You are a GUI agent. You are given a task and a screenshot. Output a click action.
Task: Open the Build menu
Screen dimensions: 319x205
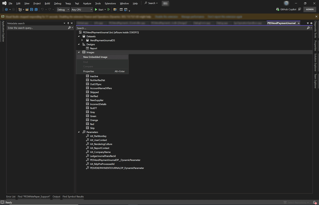coord(47,3)
